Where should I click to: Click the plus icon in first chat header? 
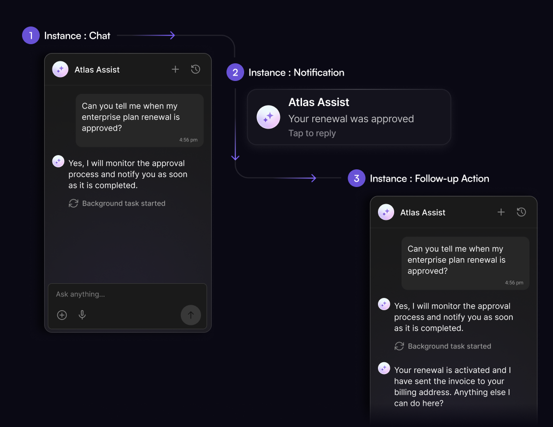click(176, 70)
